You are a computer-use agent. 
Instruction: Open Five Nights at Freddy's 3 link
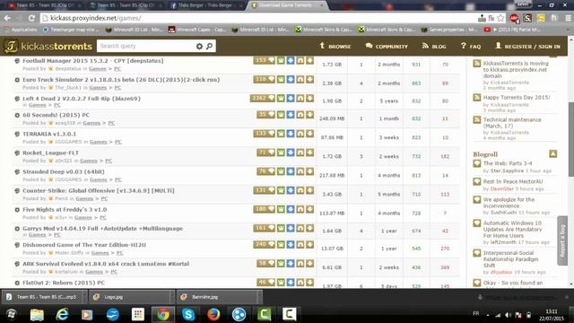[65, 209]
